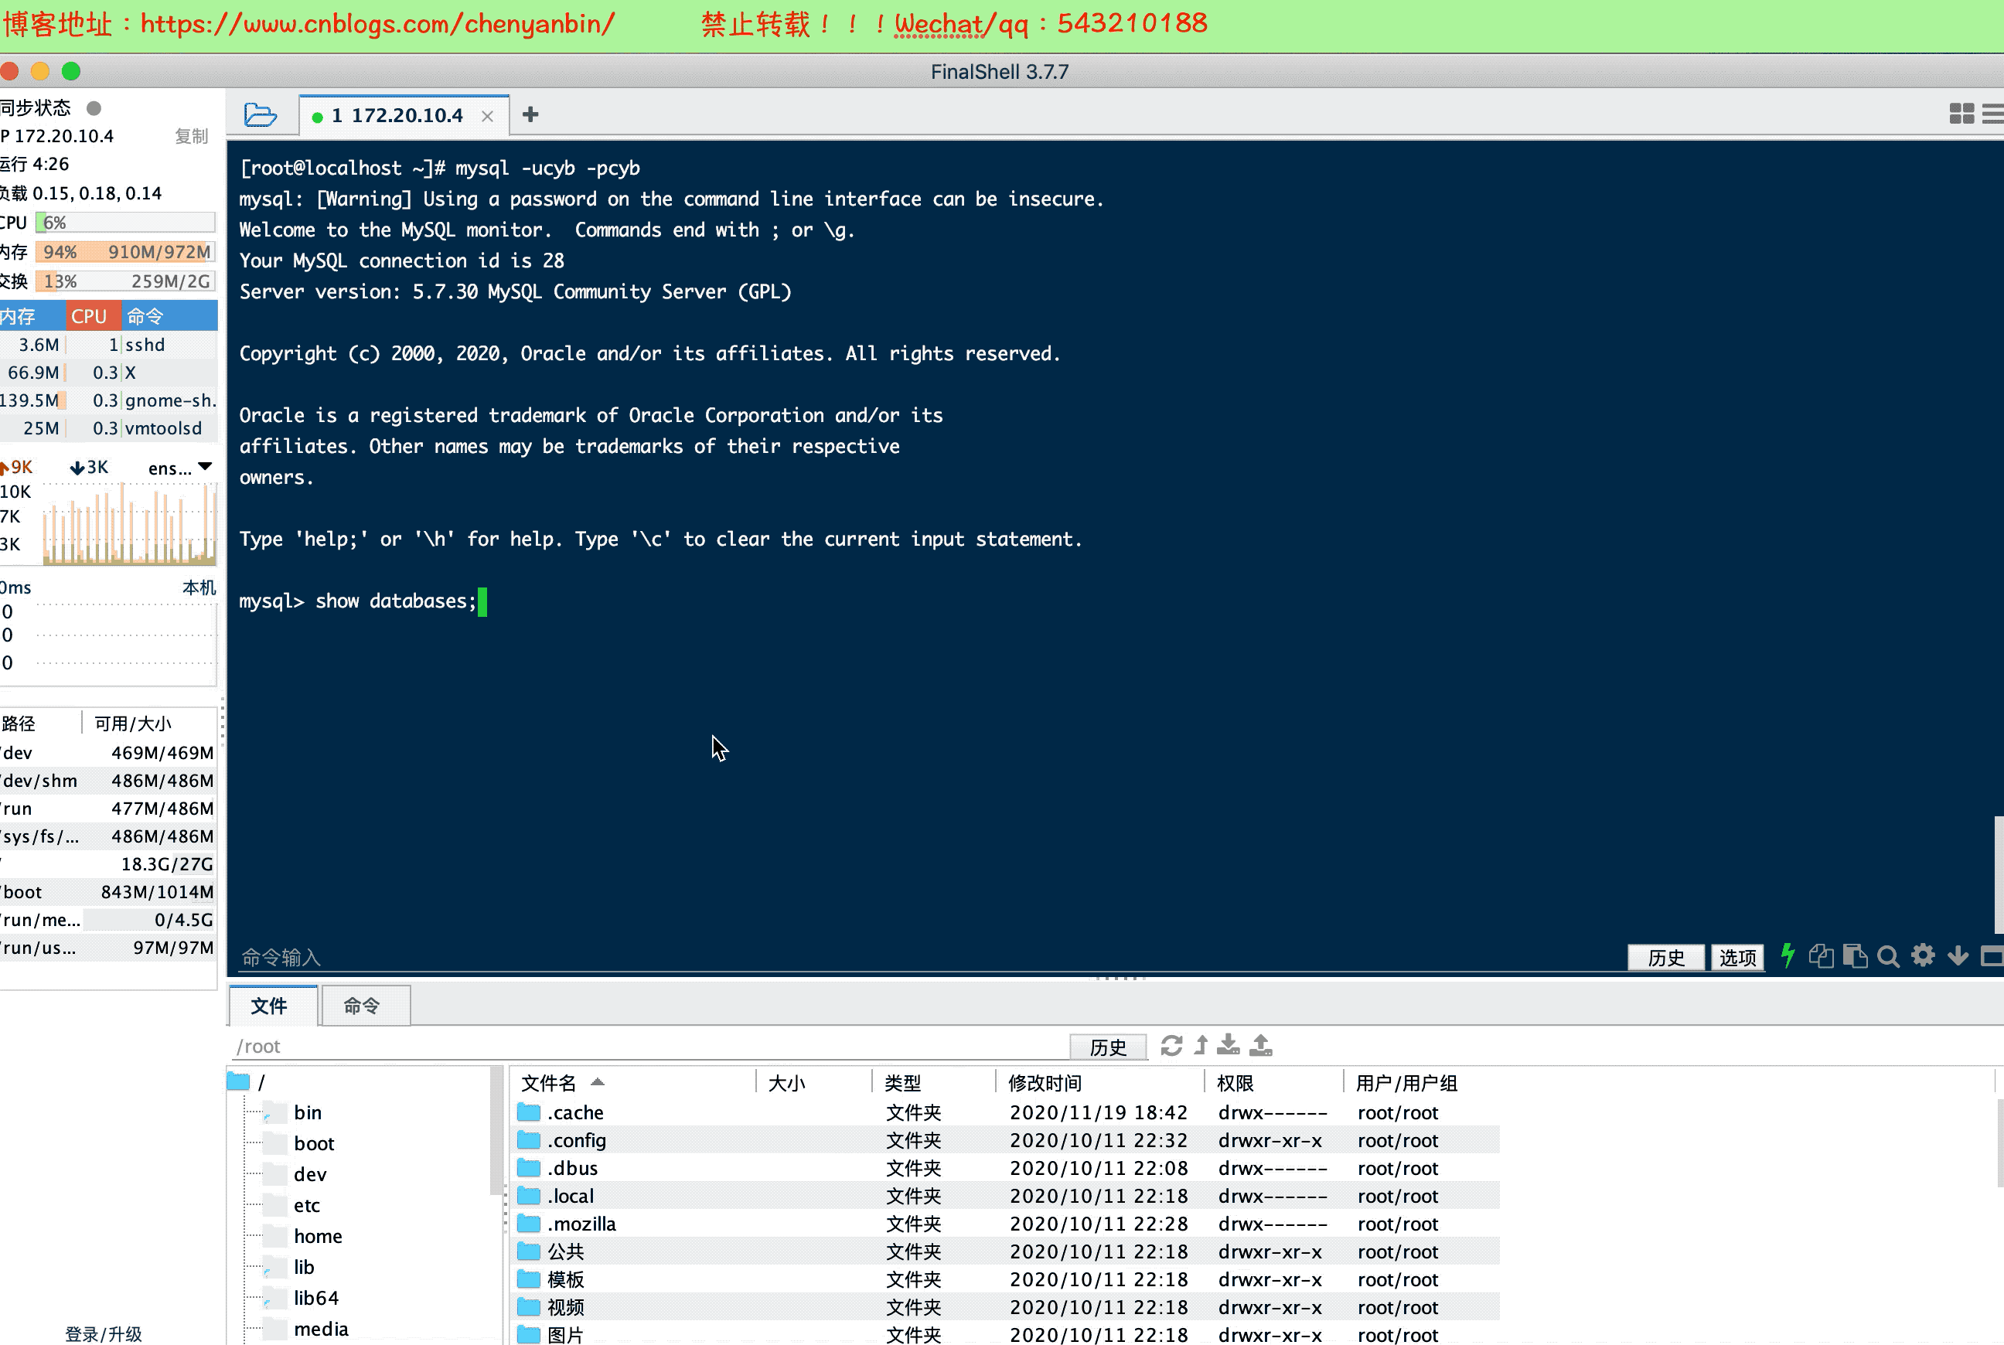Add a new session tab with plus
Viewport: 2004px width, 1345px height.
(x=530, y=114)
